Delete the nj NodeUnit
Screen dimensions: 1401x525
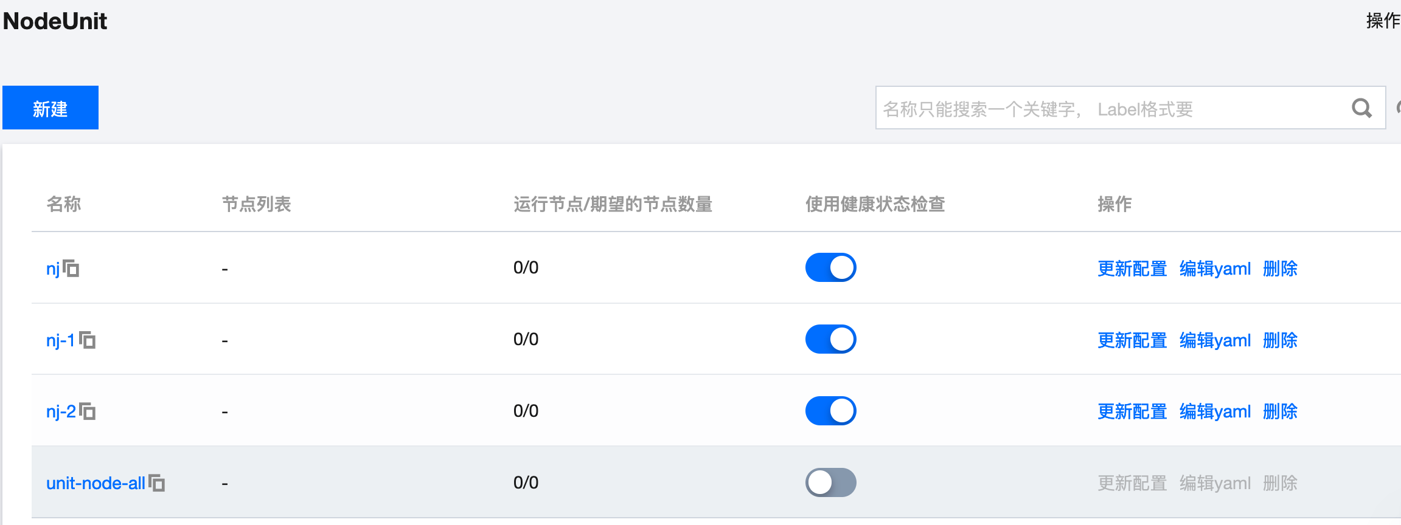tap(1280, 269)
